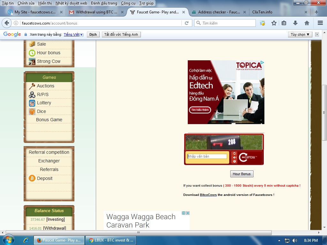Open the network tray icon

pos(287,241)
